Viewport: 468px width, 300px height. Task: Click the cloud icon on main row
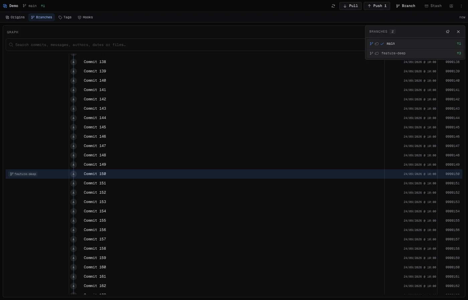click(x=377, y=44)
